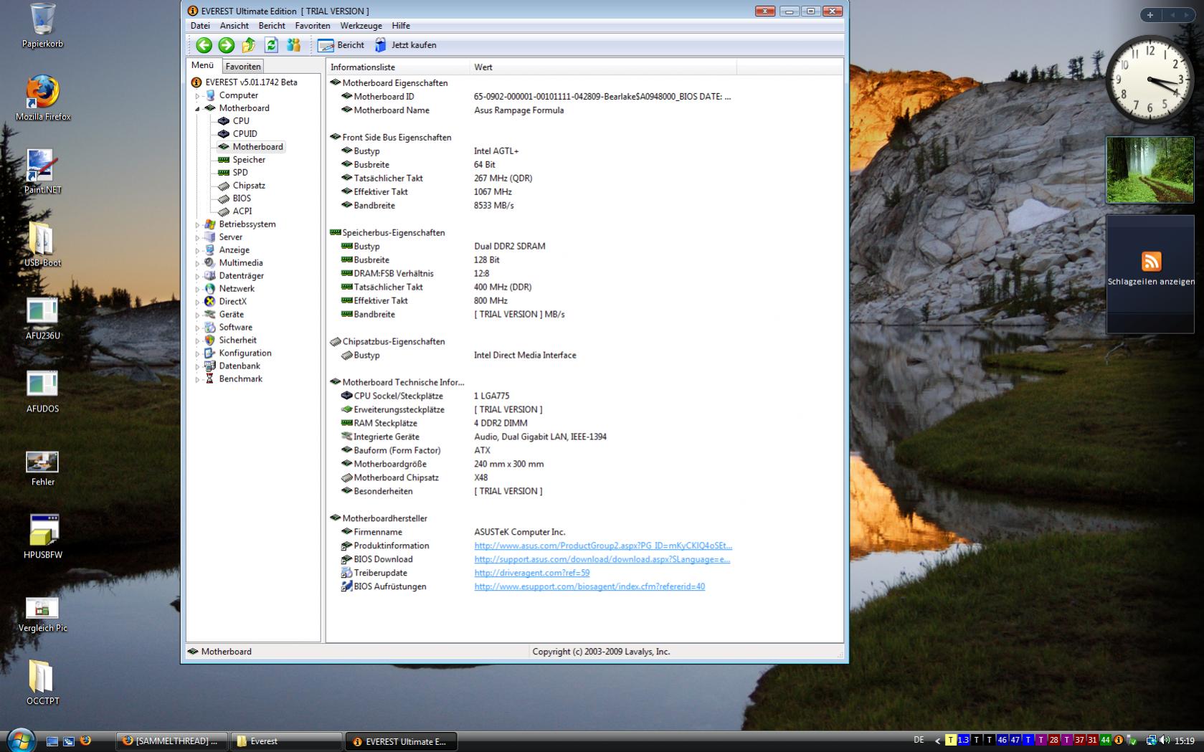1204x752 pixels.
Task: Click the green Forward arrow toolbar icon
Action: (x=226, y=45)
